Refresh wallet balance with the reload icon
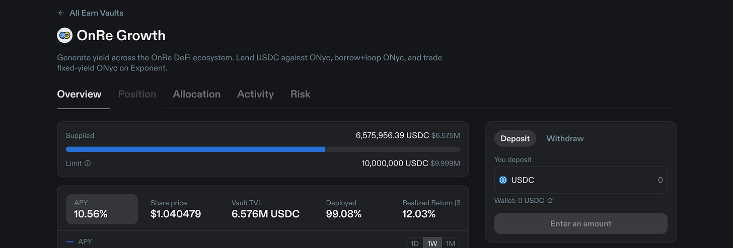Image resolution: width=733 pixels, height=248 pixels. pos(550,201)
